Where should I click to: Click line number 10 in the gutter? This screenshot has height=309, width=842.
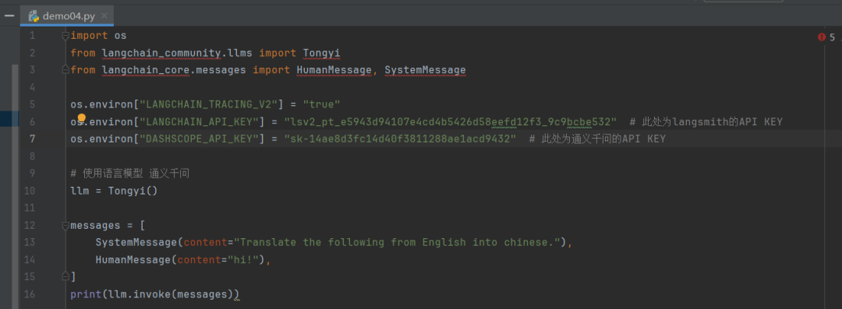click(30, 191)
